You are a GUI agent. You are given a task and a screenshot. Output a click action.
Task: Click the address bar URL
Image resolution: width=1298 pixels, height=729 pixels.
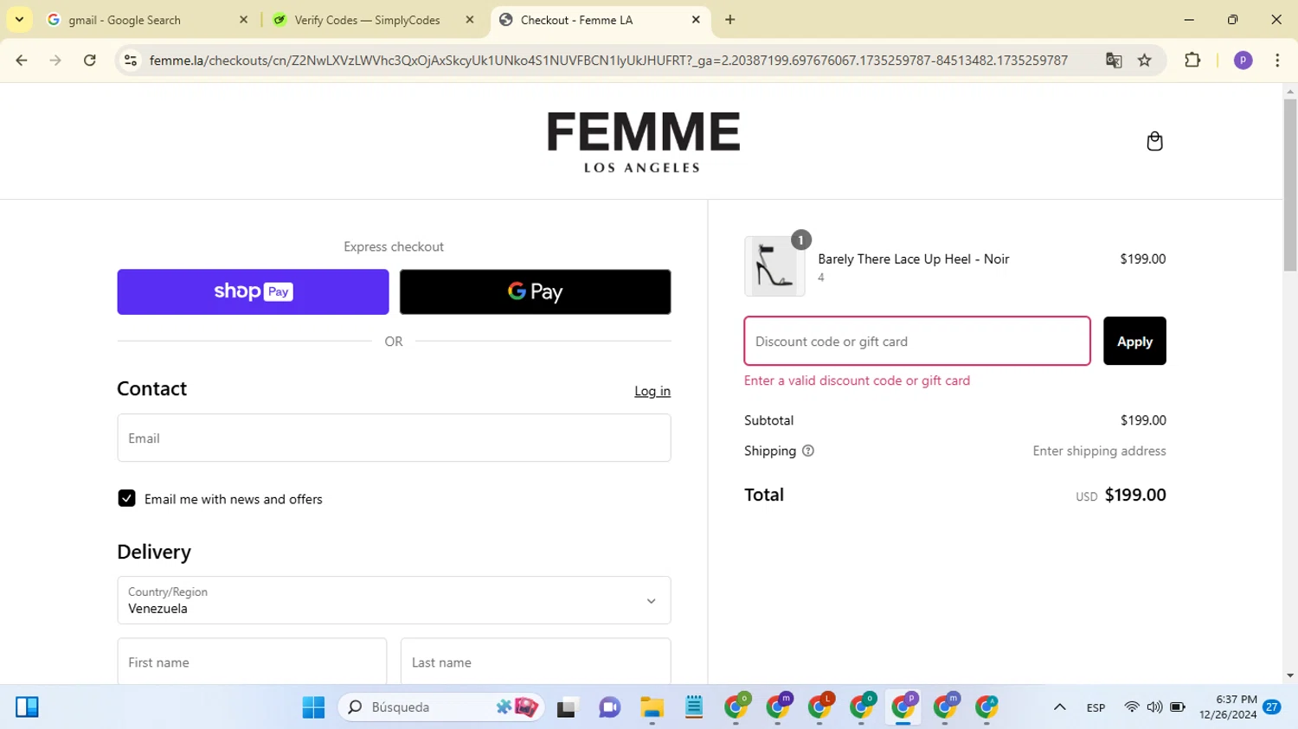pyautogui.click(x=608, y=61)
